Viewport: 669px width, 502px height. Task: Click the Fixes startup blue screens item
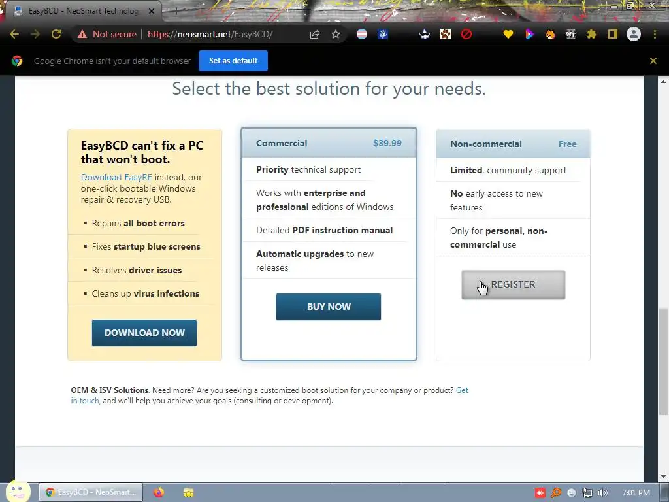(x=146, y=246)
